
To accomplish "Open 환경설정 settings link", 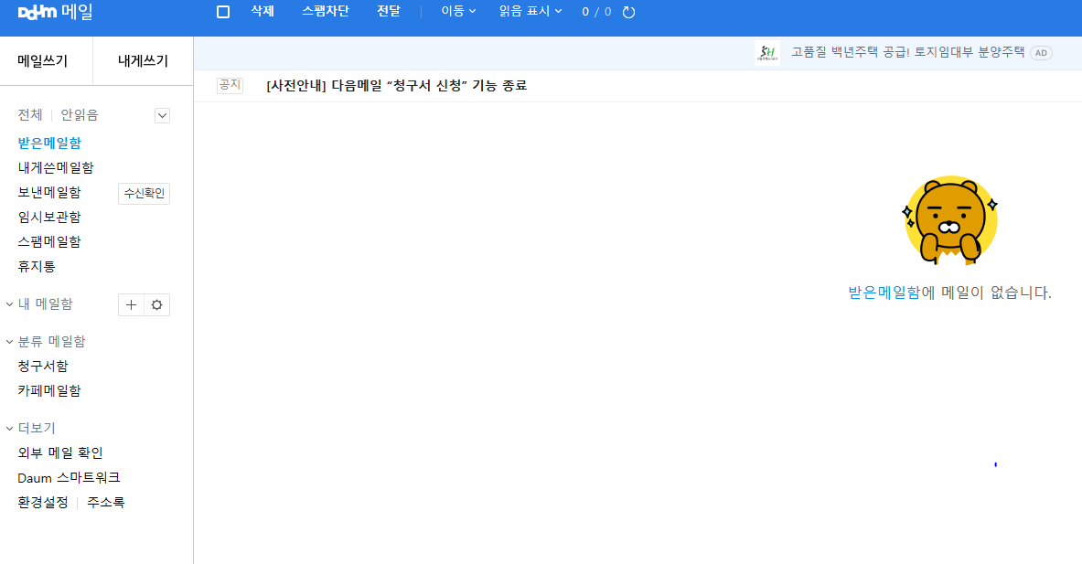I will 43,503.
